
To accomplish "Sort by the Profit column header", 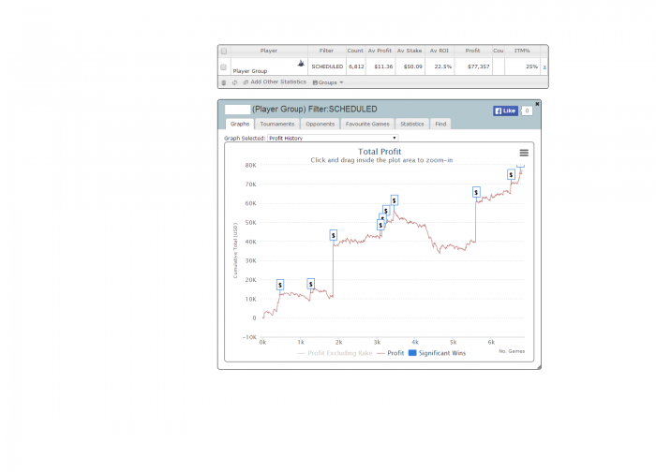I will 472,51.
